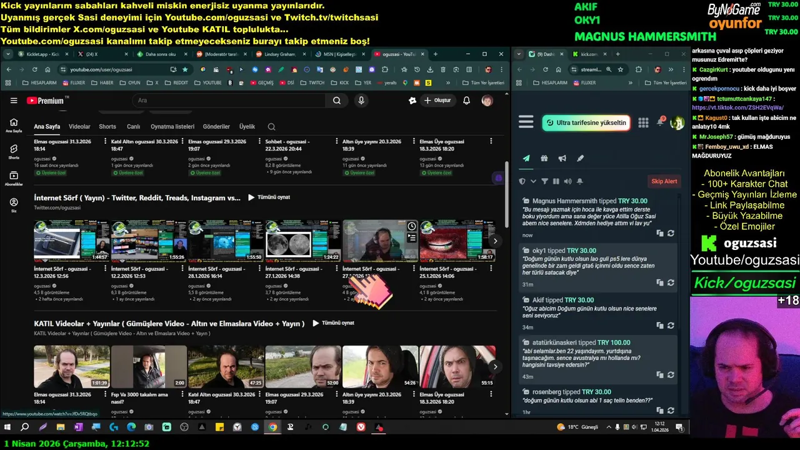Open YouTube notifications bell
Screen dimensions: 800x450
point(466,100)
